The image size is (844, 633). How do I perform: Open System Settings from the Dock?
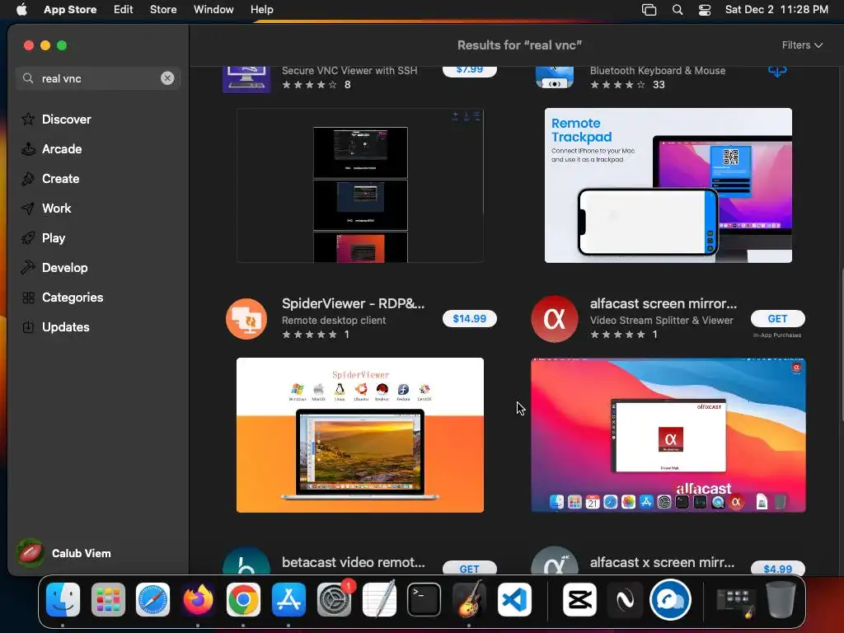pos(334,600)
